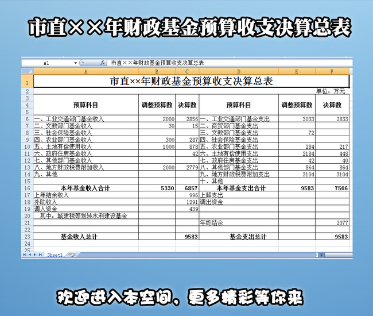Click the 单位：万元 cell
The width and height of the screenshot is (373, 316).
331,91
